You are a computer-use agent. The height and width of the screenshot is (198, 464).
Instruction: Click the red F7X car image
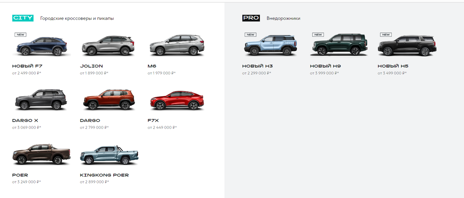(177, 100)
